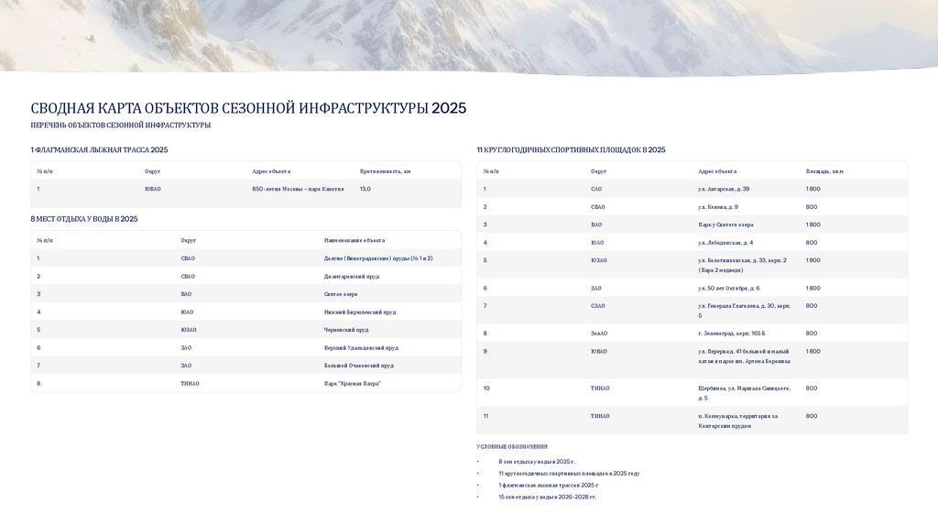
Task: Click 'ЮАО' in Нижний Бирюлевский пруд row
Action: point(187,312)
